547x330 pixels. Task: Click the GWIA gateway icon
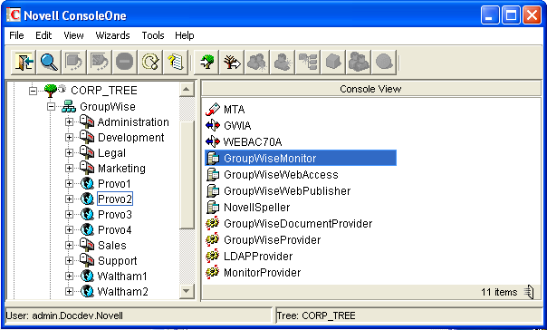pos(213,125)
